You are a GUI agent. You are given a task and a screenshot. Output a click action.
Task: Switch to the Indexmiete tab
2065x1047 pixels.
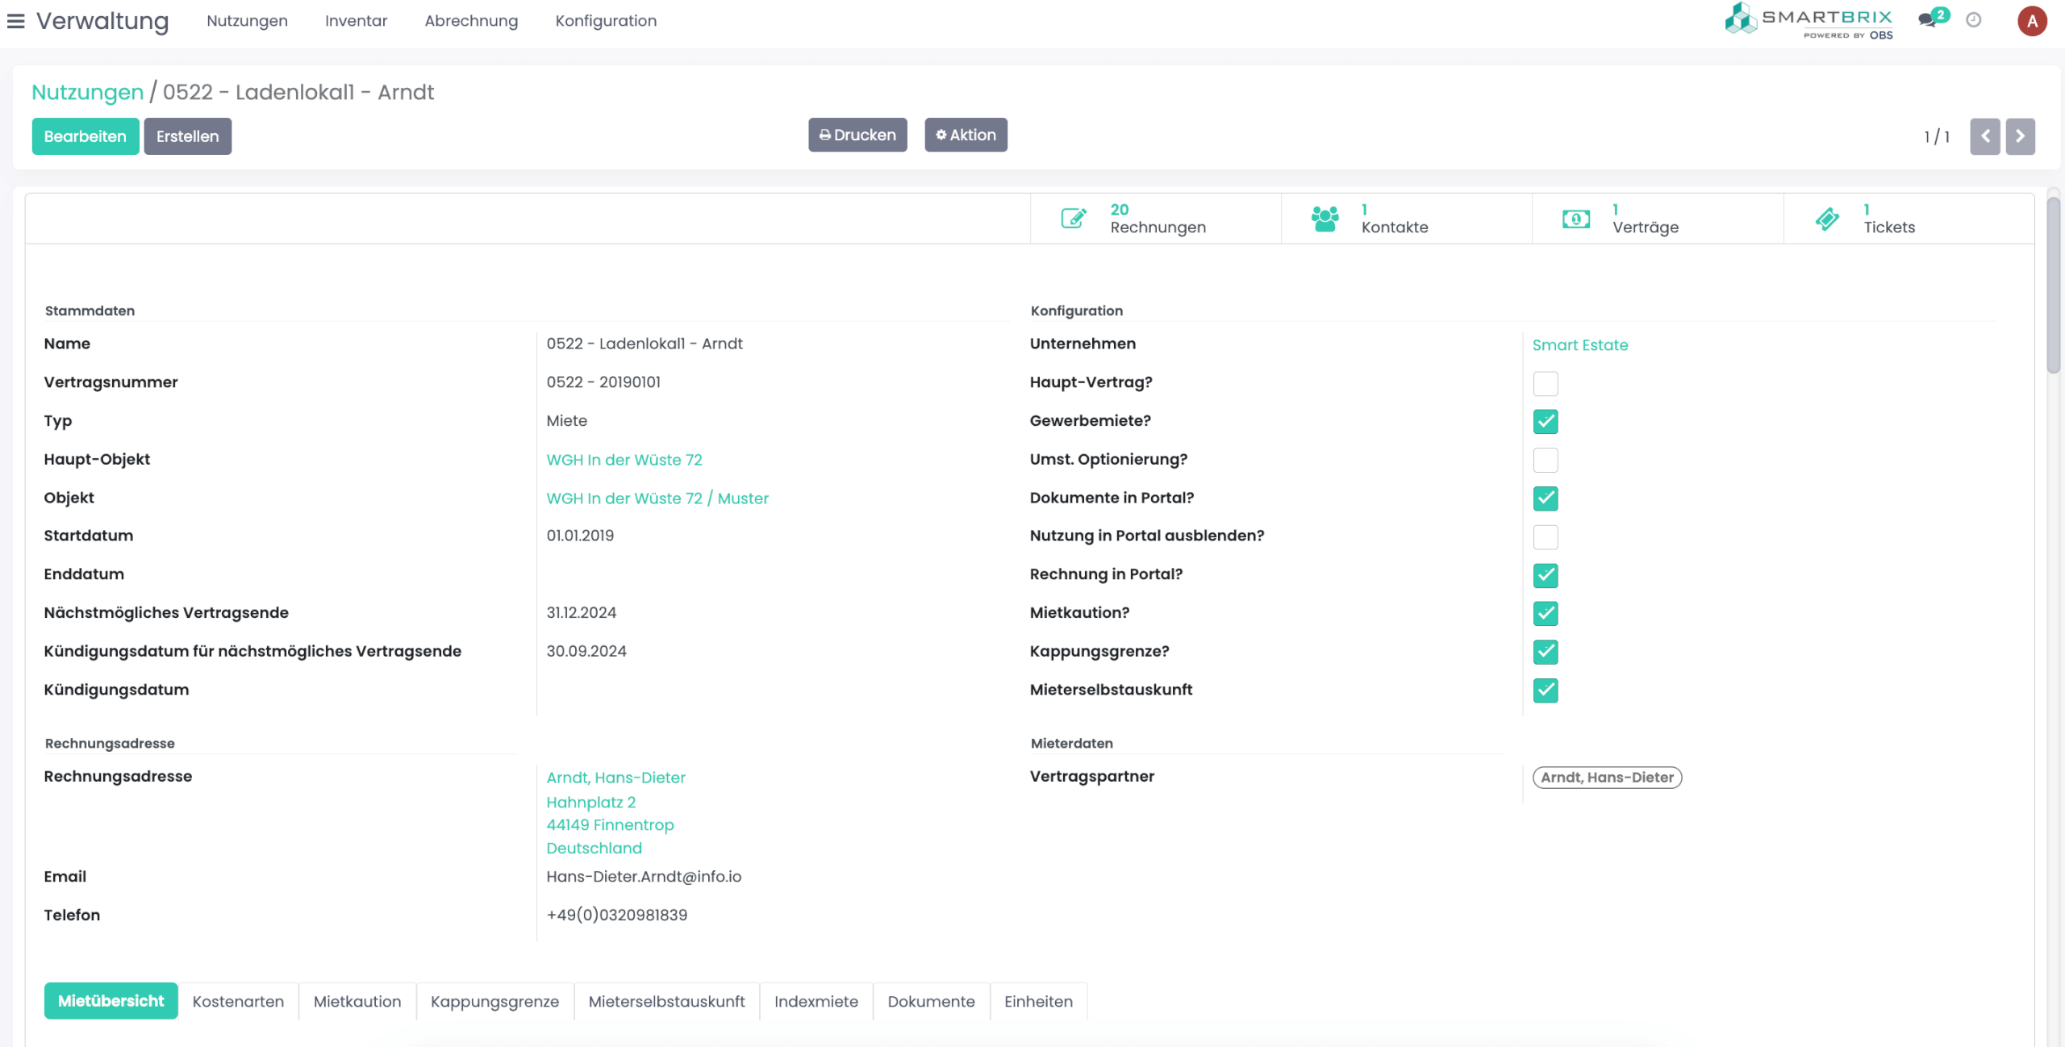816,1001
